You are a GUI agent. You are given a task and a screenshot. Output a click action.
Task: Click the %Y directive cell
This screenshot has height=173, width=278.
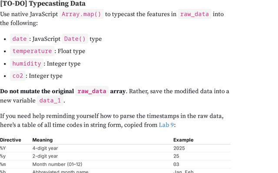pos(3,148)
